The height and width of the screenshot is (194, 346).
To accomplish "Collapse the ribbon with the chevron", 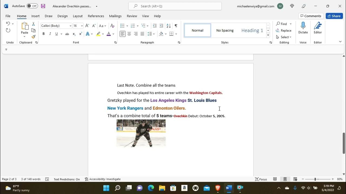I will 340,41.
